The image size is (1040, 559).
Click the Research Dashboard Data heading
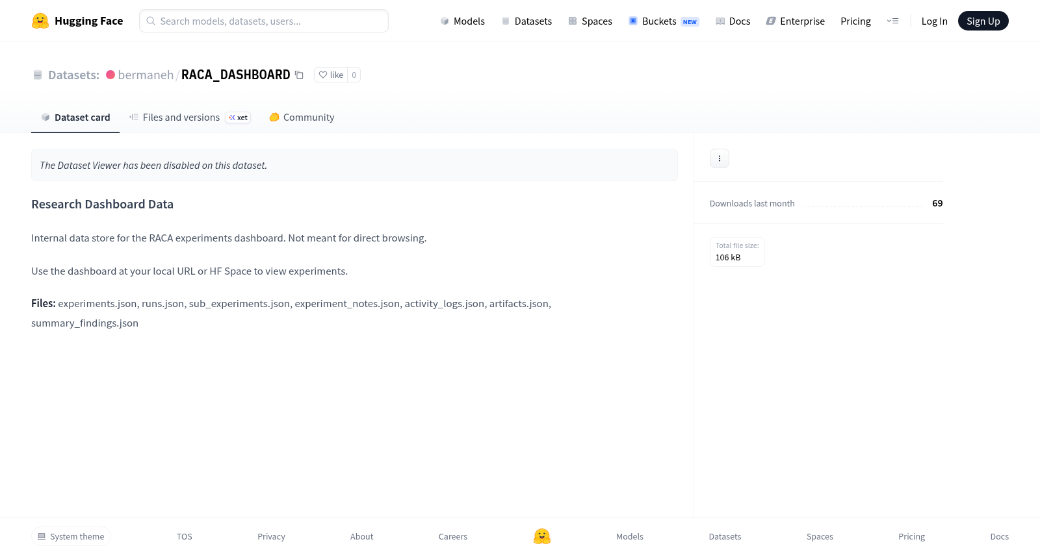102,204
